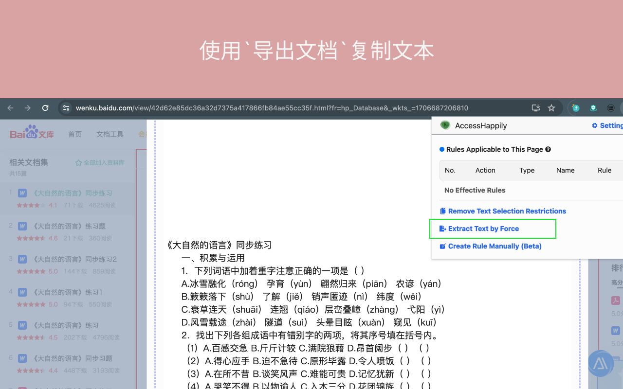Viewport: 623px width, 389px height.
Task: Bookmark this page with the star icon
Action: [551, 108]
